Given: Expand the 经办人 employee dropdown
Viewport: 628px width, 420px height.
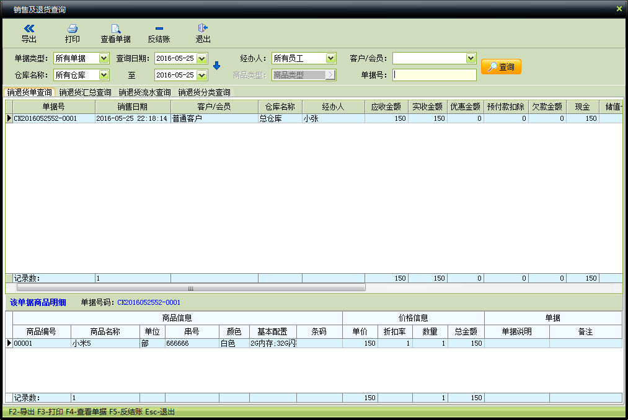Looking at the screenshot, I should point(330,58).
